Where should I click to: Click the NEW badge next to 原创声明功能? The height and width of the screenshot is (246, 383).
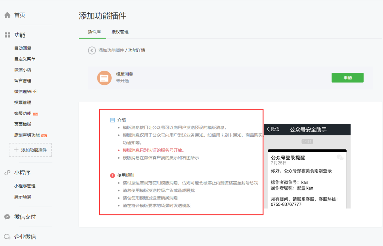[x=44, y=135]
